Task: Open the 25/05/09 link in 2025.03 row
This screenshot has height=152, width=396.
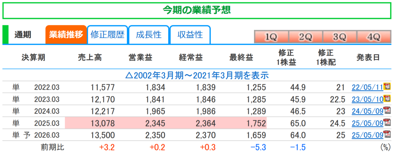Action: (x=367, y=124)
